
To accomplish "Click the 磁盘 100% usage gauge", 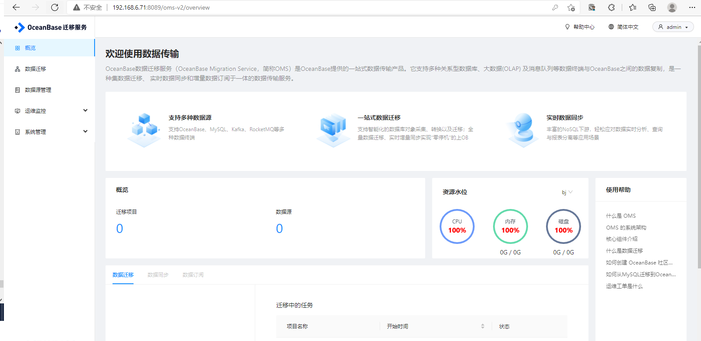I will click(564, 226).
